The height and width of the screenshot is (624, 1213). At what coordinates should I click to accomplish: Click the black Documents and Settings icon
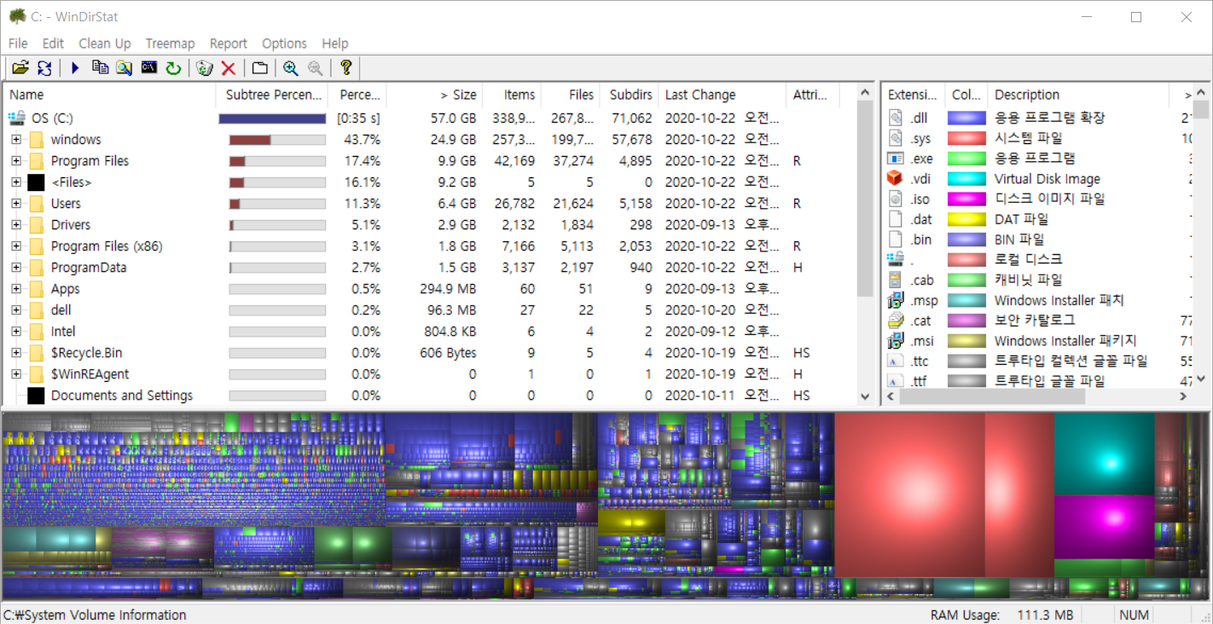pos(36,395)
